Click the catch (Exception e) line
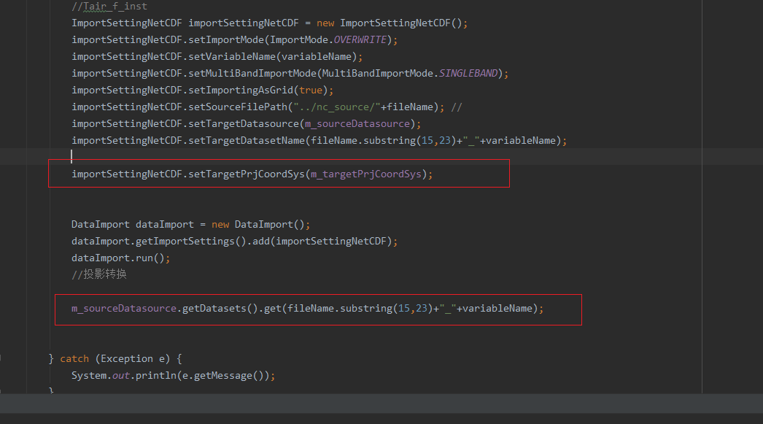Viewport: 763px width, 424px height. click(x=115, y=359)
